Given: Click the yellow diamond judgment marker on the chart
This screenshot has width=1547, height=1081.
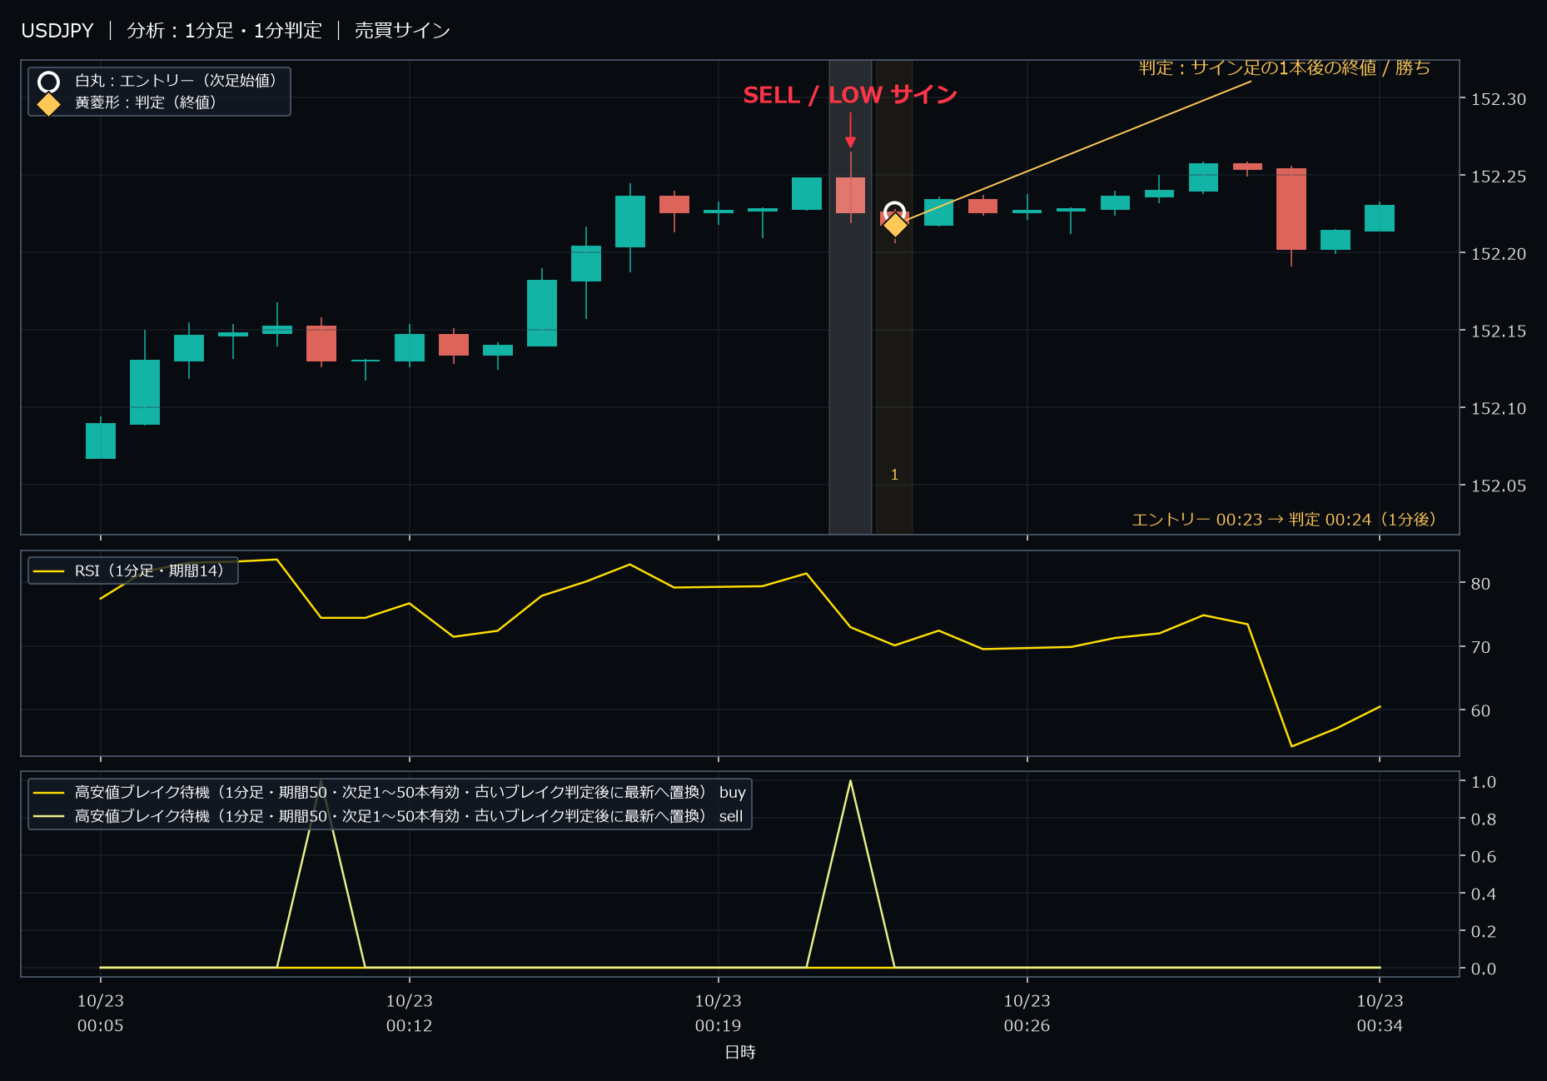Looking at the screenshot, I should pyautogui.click(x=895, y=225).
